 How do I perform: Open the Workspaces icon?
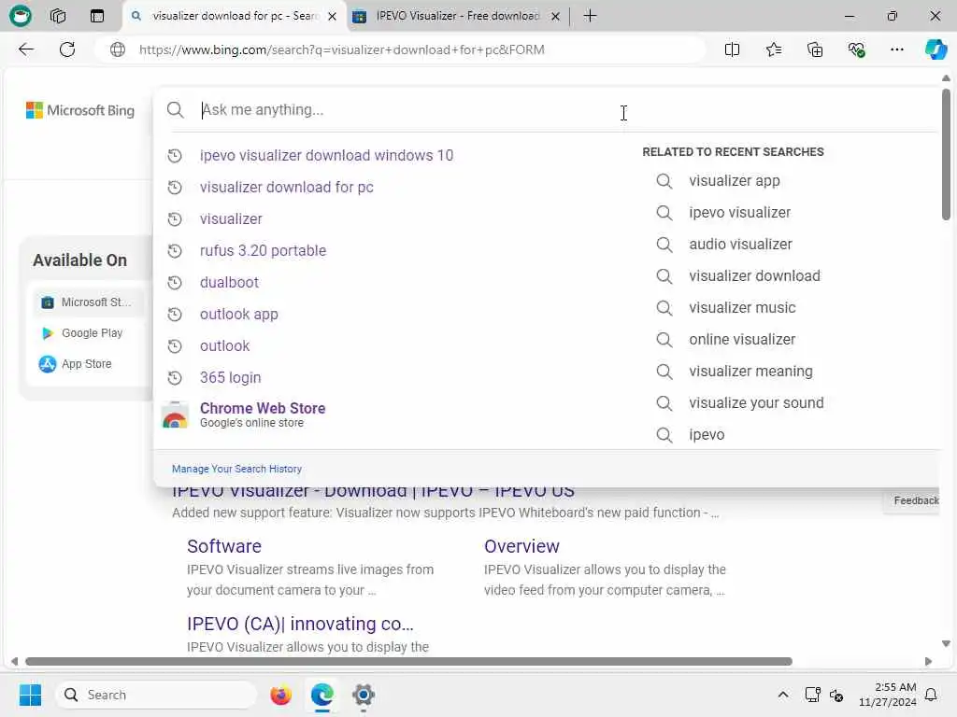click(58, 16)
